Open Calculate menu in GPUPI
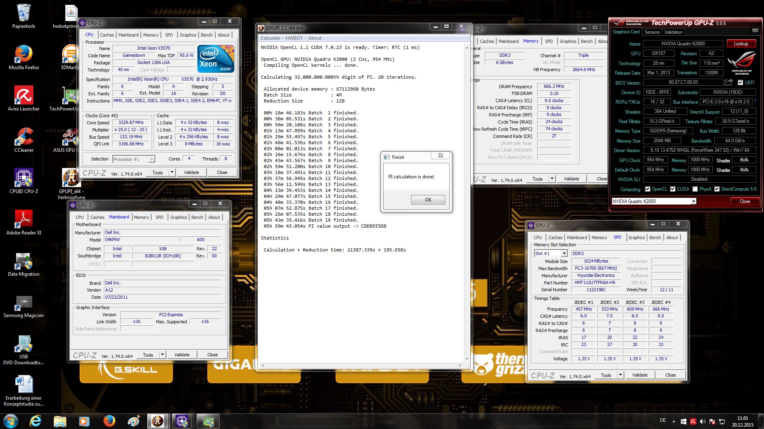Viewport: 764px width, 429px height. pos(271,38)
